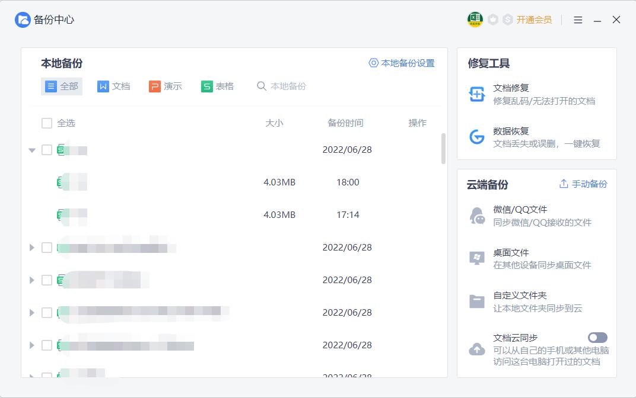Click the 桌面文件 desktop sync icon

[x=476, y=258]
